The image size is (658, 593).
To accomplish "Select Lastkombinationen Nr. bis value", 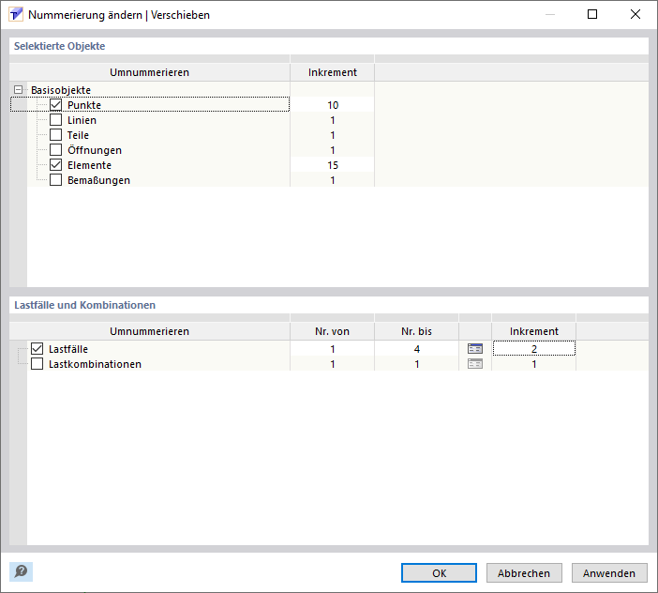I will 417,364.
